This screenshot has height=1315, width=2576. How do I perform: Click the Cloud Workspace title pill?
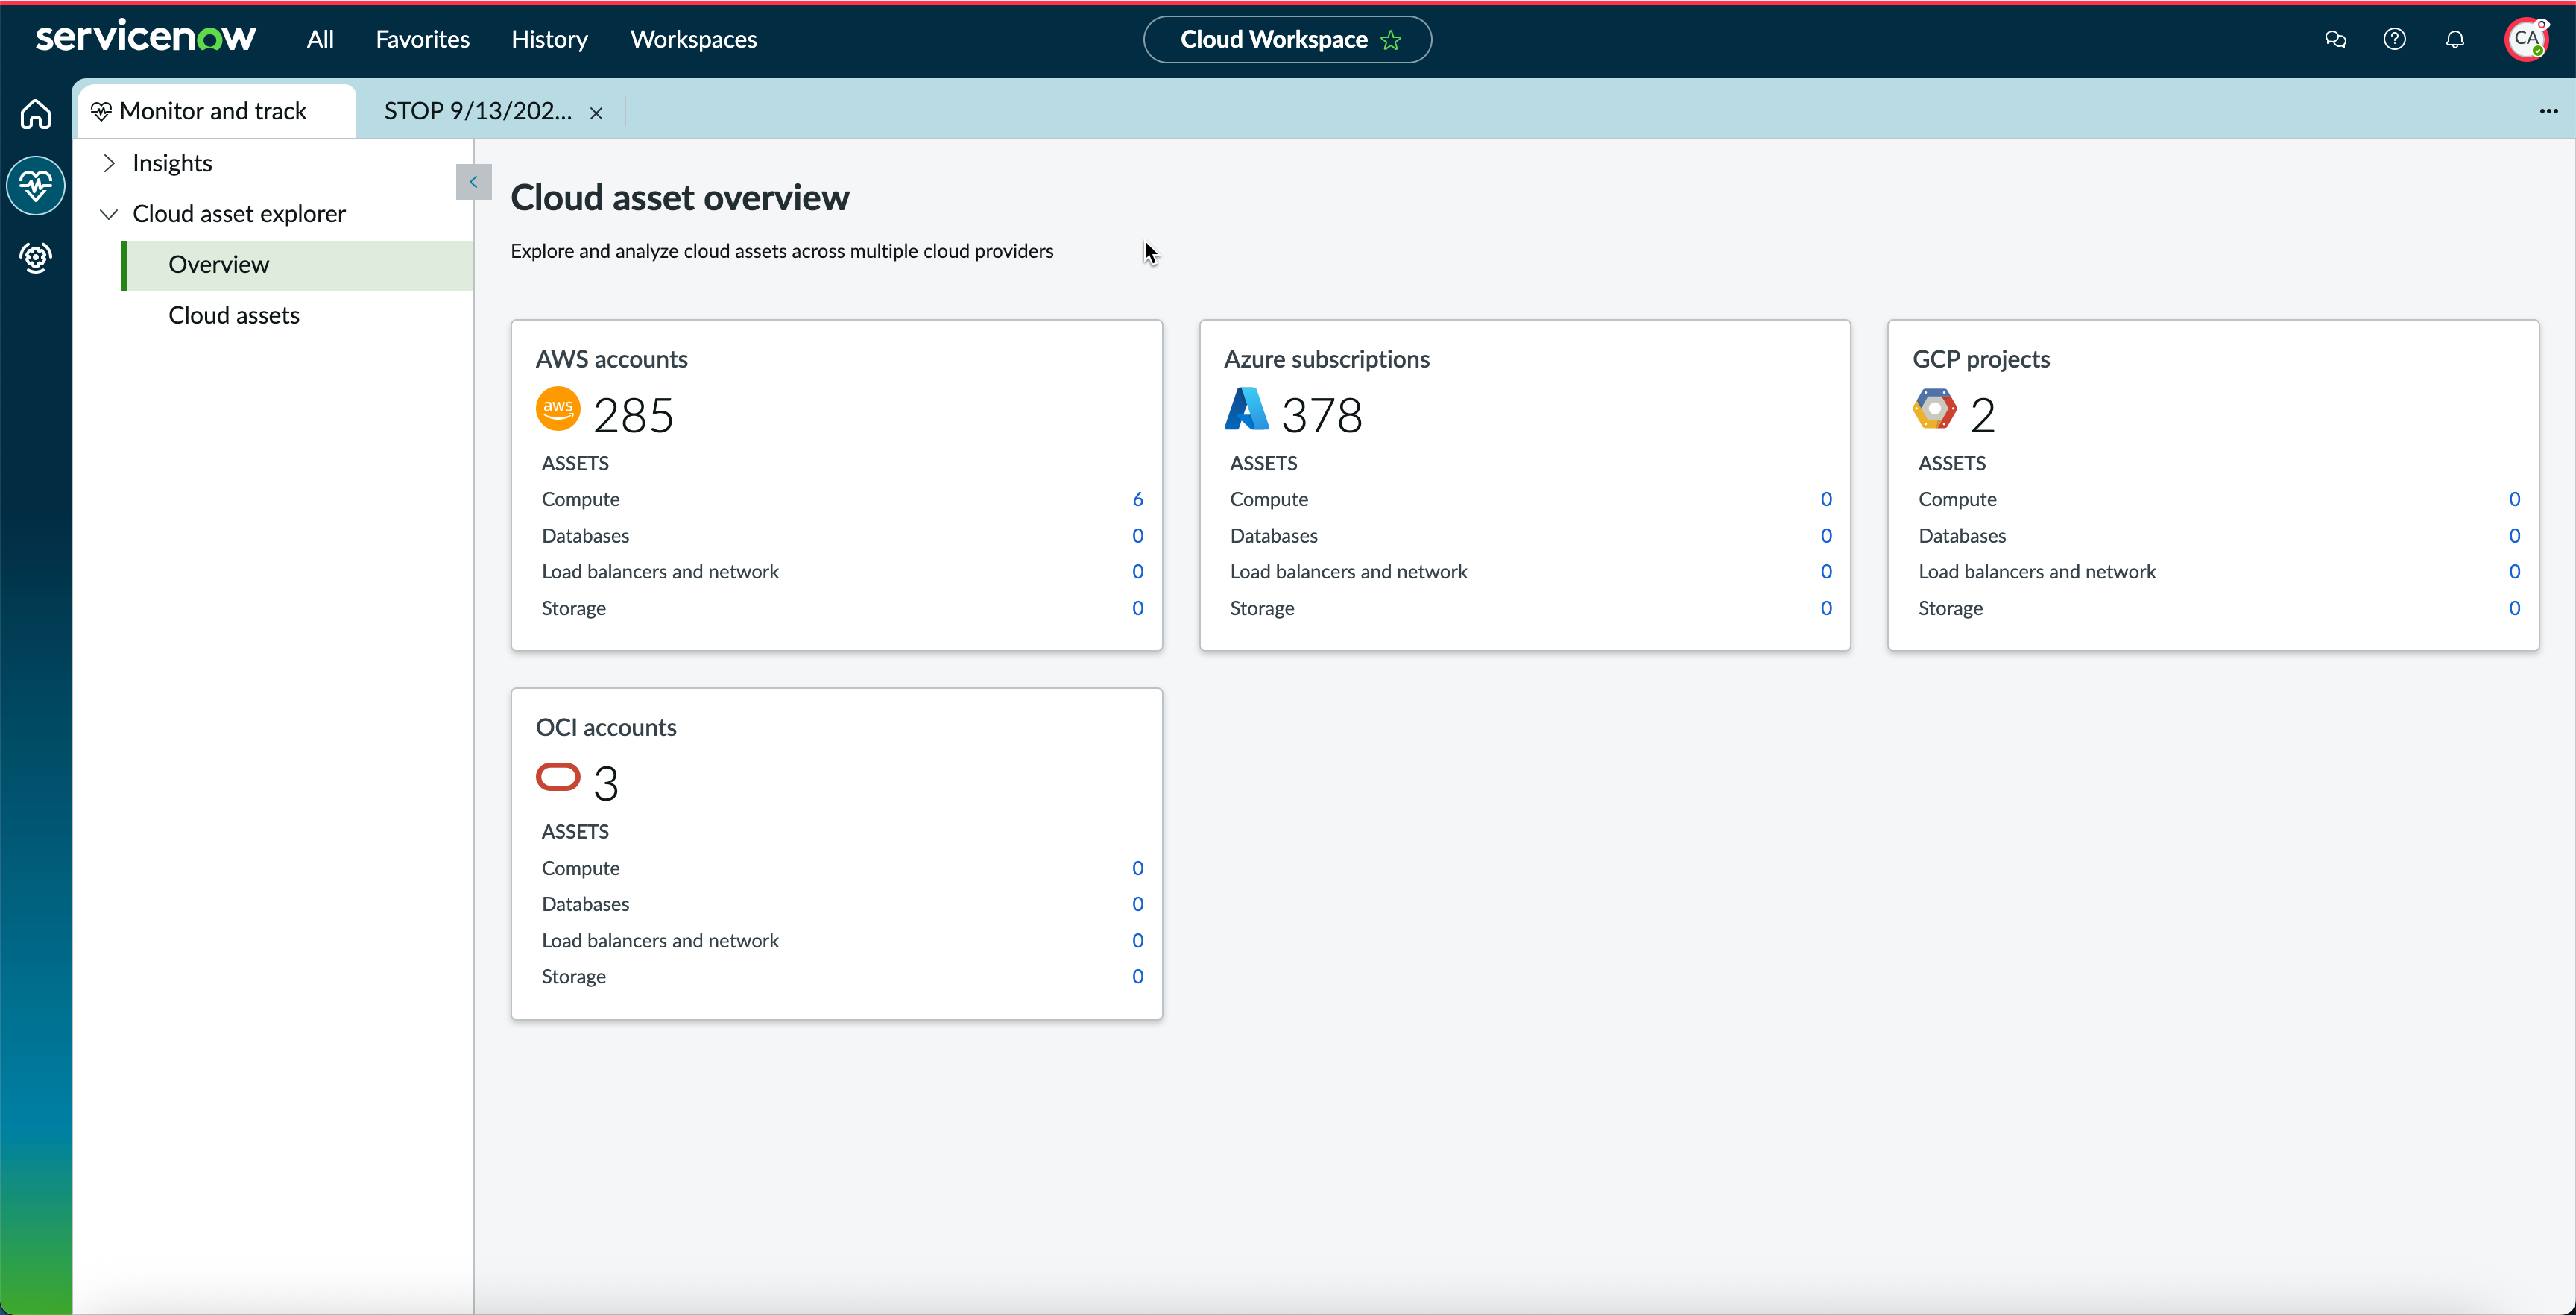[1288, 40]
